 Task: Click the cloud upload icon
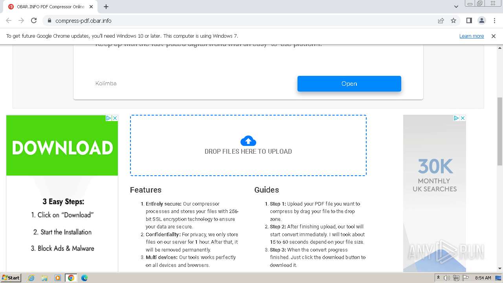[x=248, y=141]
